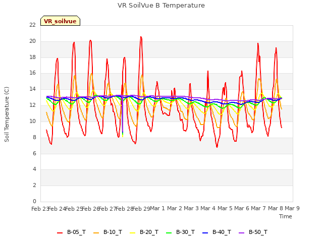Click the Time axis label
This screenshot has height=242, width=323.
(286, 216)
